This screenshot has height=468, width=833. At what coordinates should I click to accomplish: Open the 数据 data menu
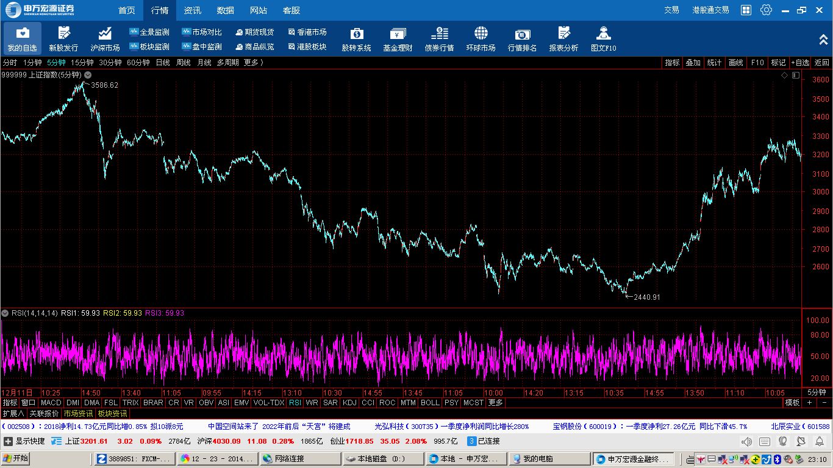point(226,10)
